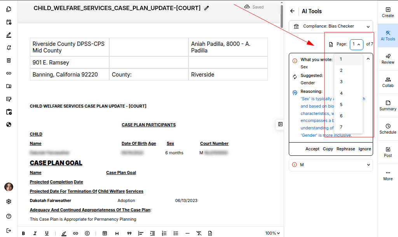
Task: Expand the 'M' suggestion item
Action: click(x=331, y=165)
